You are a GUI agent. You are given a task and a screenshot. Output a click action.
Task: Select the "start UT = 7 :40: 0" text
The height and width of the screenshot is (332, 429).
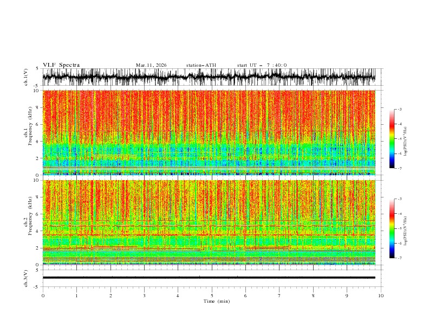pos(262,65)
